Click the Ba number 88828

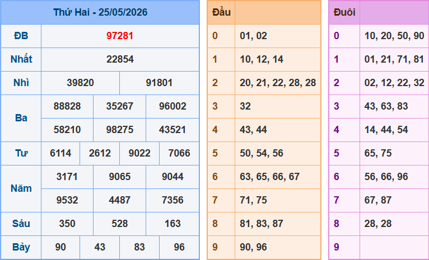pos(67,106)
